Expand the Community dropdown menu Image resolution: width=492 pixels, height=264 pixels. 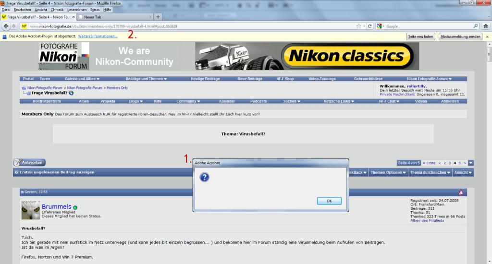coord(188,101)
